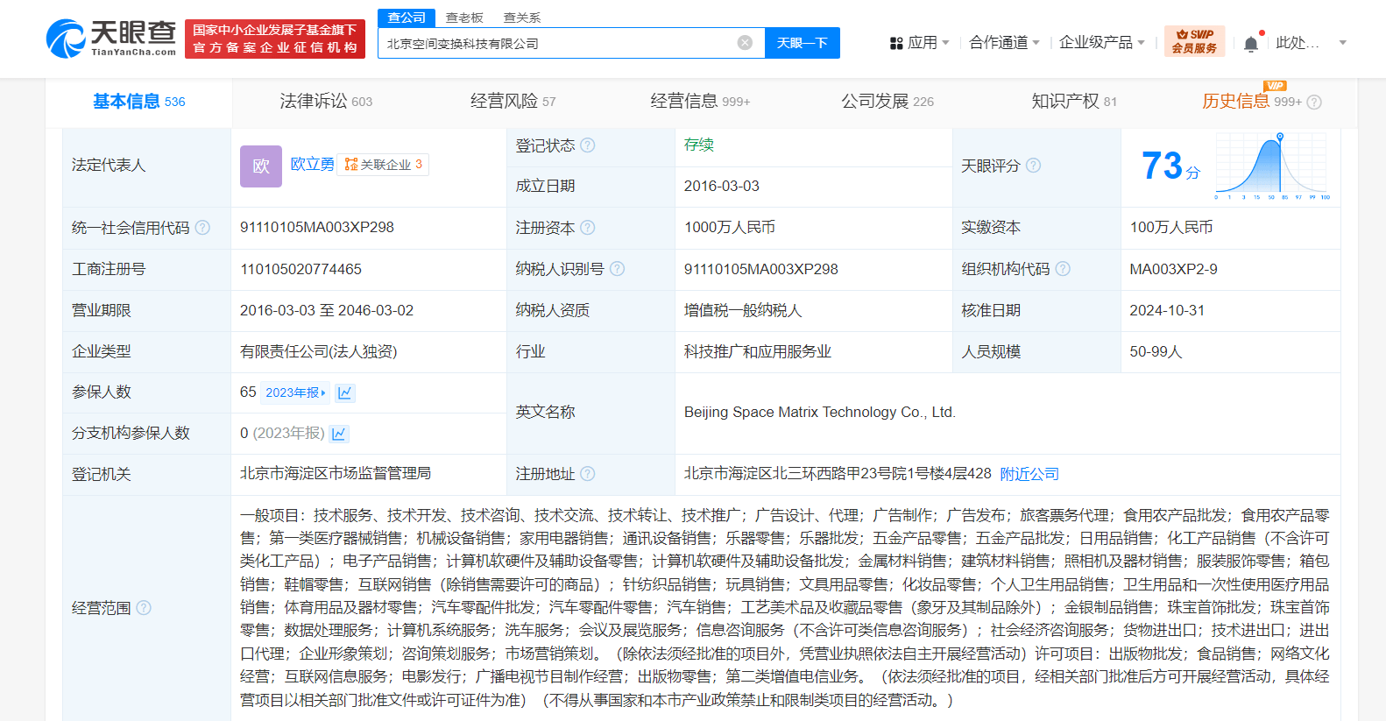Open 欧立勇 legal representative profile
1386x721 pixels.
pyautogui.click(x=312, y=164)
